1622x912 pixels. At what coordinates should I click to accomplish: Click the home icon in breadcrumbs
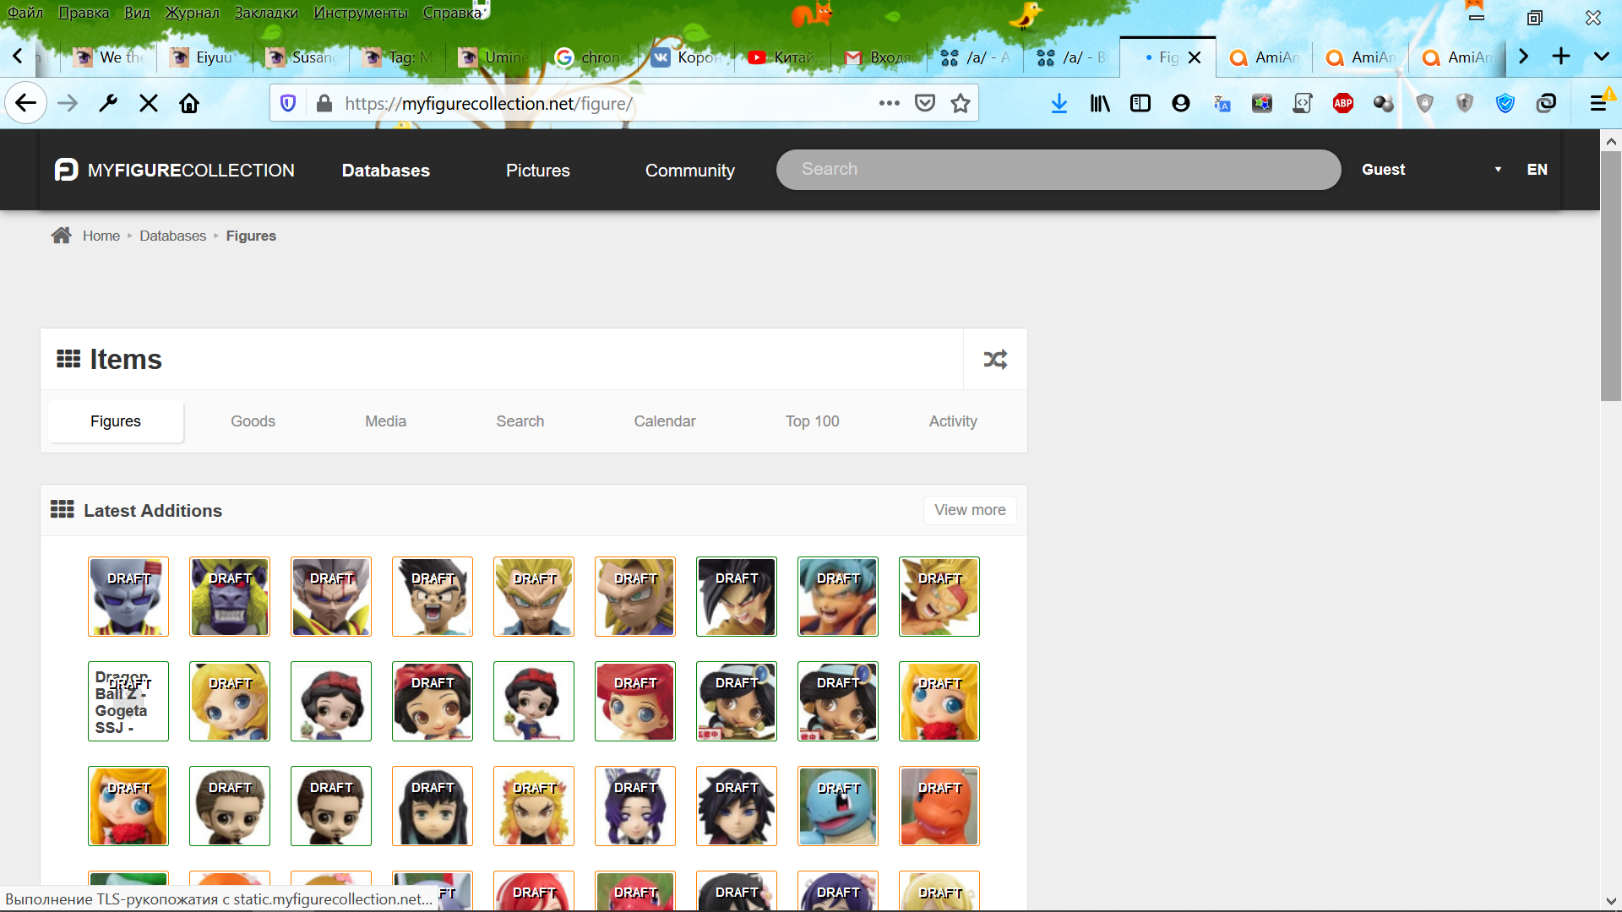tap(61, 236)
